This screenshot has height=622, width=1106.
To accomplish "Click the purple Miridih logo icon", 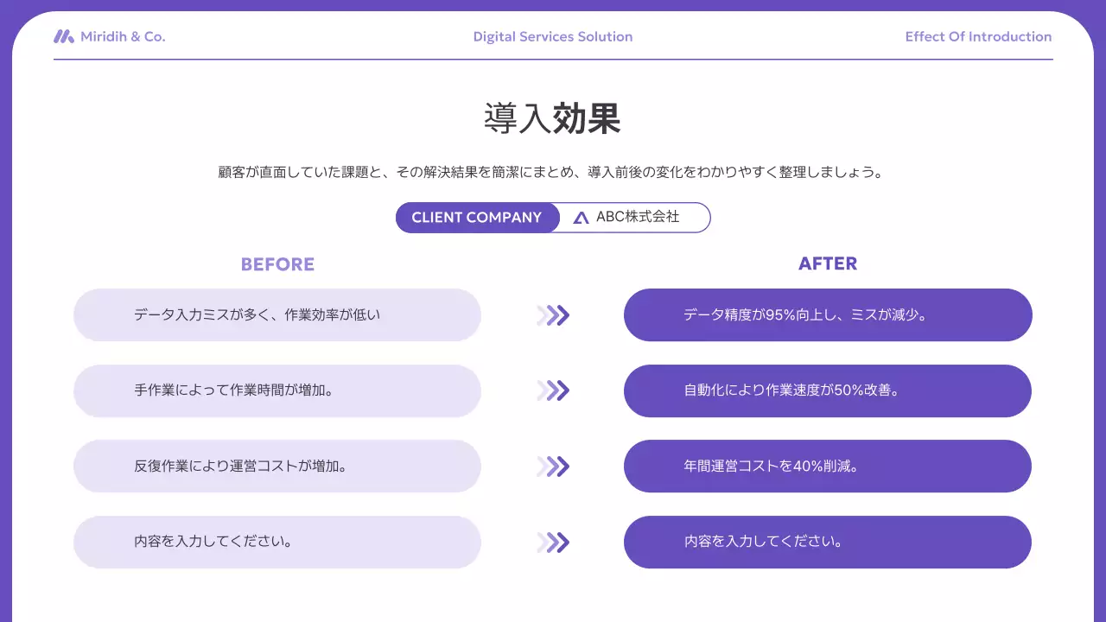I will click(x=64, y=36).
